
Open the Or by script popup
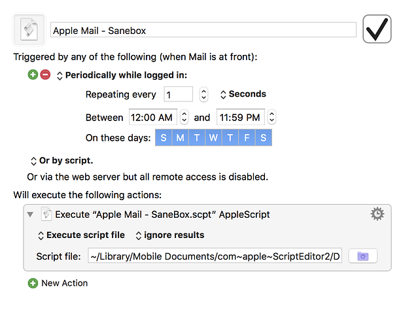pos(62,161)
